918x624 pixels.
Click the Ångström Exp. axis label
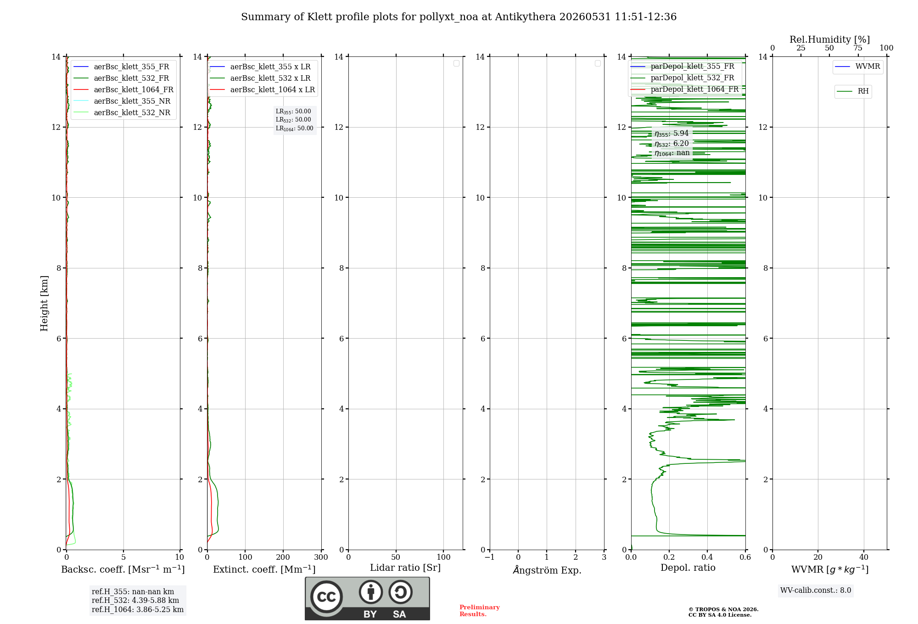pos(547,570)
